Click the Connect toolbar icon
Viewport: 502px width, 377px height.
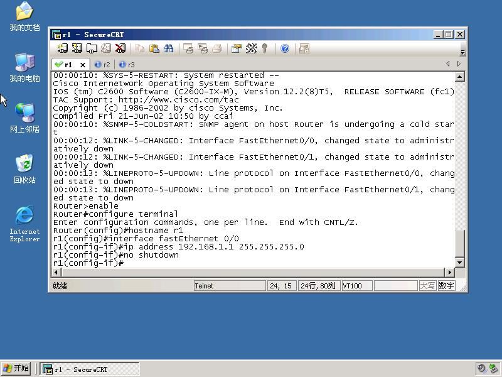(x=62, y=48)
